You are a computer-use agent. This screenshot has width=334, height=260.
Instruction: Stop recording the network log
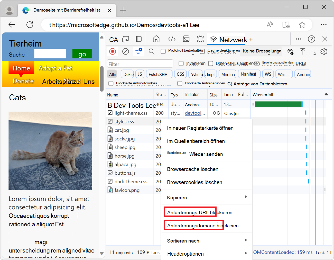(x=113, y=51)
